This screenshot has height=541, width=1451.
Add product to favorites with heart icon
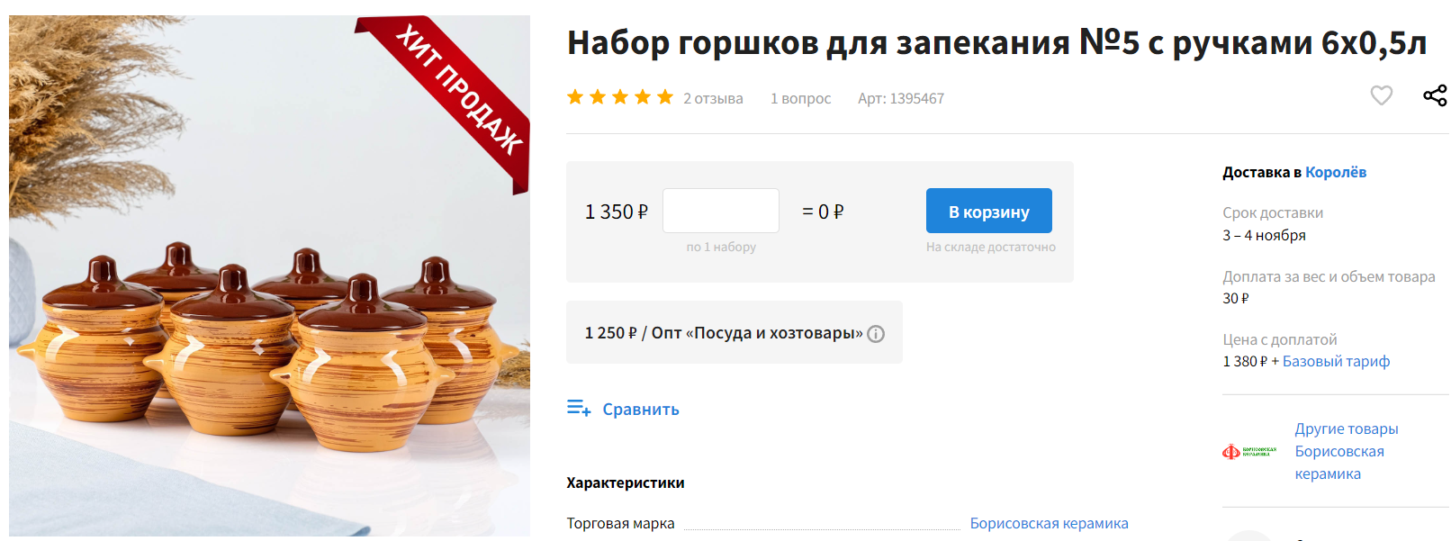(x=1381, y=95)
